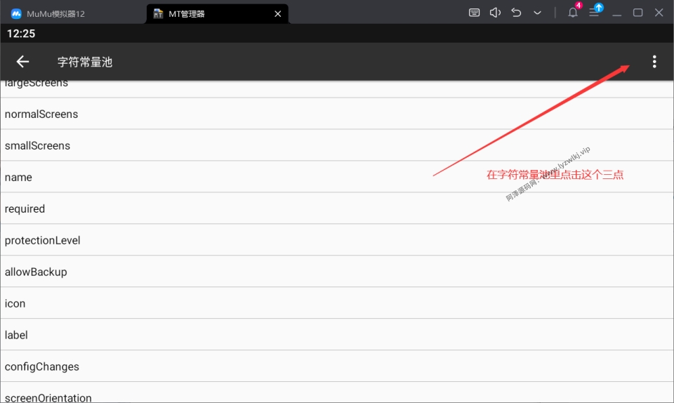Go back using the arrow icon

(22, 62)
